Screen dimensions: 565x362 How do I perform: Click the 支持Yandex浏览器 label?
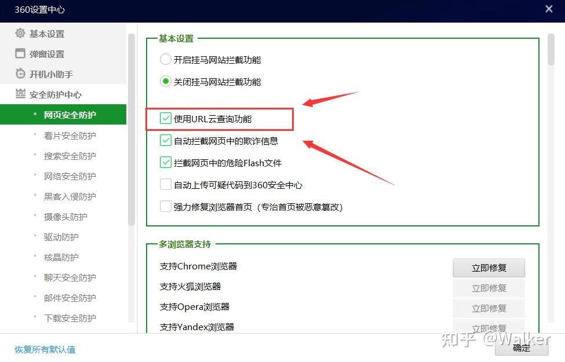pos(197,327)
